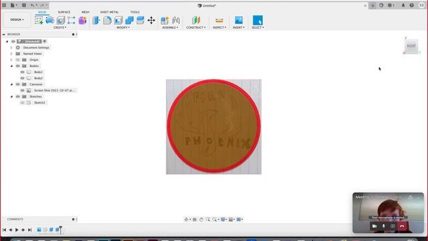Click the Orbit navigation icon

point(186,220)
